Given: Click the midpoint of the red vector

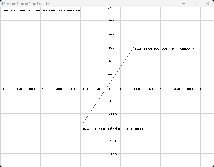Looking at the screenshot, I should 108,87.
